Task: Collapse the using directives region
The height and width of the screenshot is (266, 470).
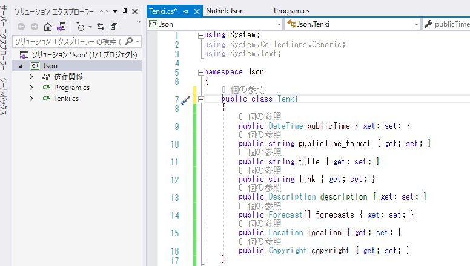Action: (x=201, y=36)
